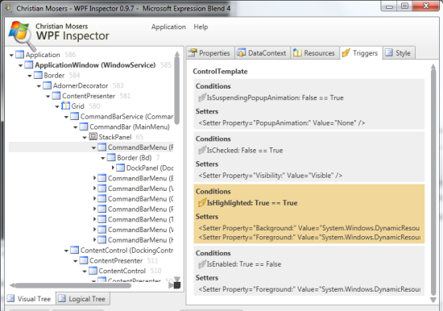Collapse the AdornerDecorator node
This screenshot has height=311, width=443.
coord(39,86)
